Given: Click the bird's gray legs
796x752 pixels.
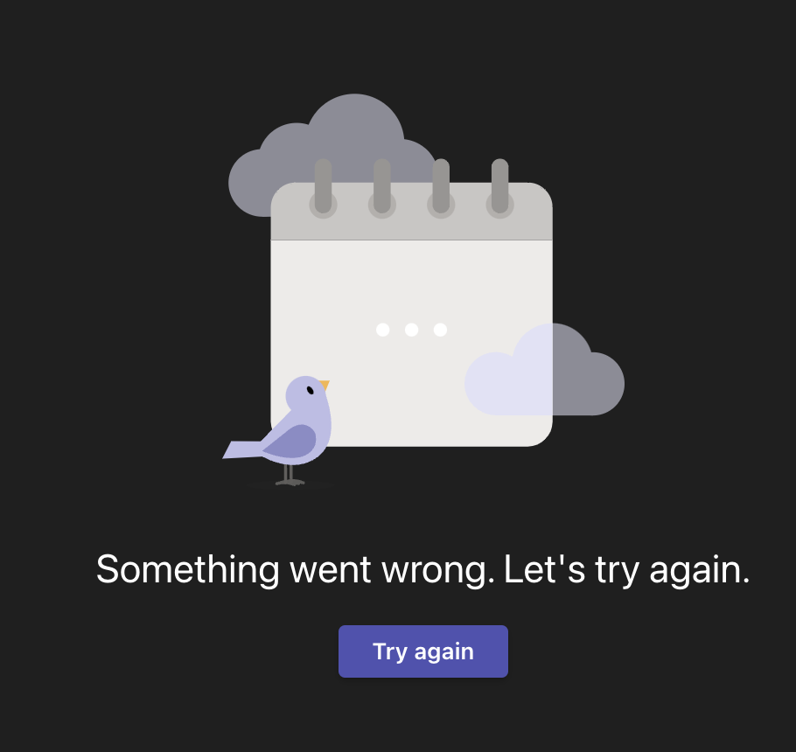Looking at the screenshot, I should 290,476.
